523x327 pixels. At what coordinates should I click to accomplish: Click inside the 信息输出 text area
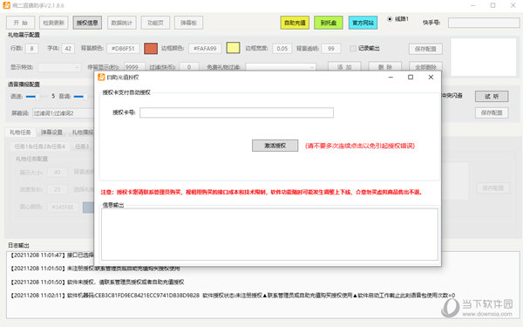tap(269, 235)
